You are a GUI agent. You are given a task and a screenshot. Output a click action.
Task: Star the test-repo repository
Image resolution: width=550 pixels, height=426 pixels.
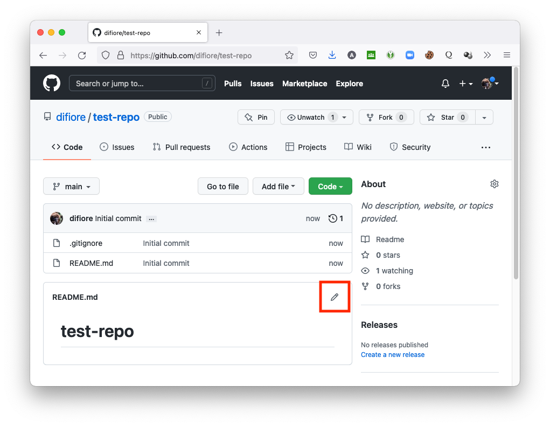441,117
